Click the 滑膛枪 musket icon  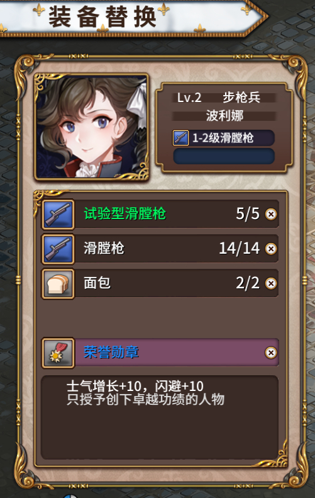[58, 249]
